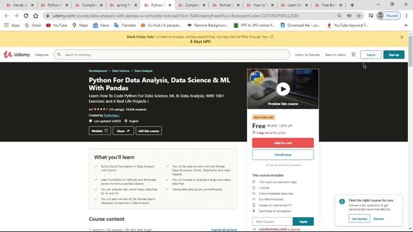Dismiss the Find the right course popup
413x232 pixels.
pos(379,219)
